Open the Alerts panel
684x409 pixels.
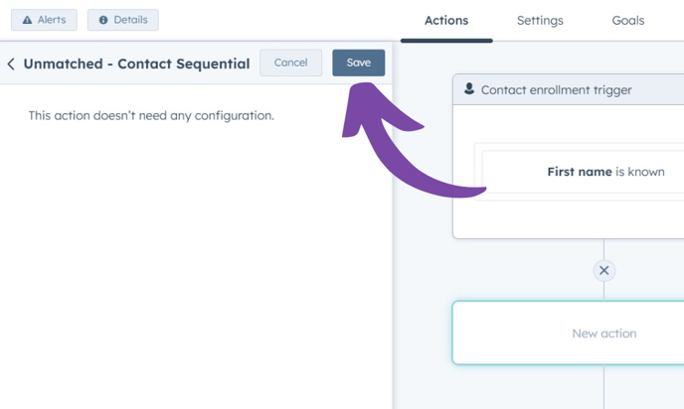(x=44, y=20)
